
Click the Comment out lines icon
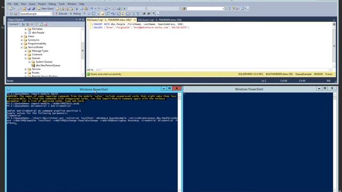click(134, 14)
